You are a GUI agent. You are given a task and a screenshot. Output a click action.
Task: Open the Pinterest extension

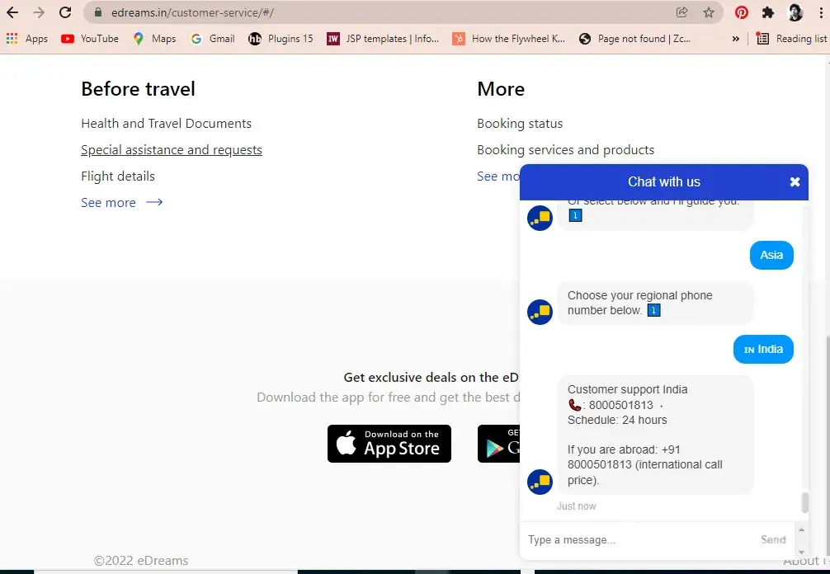[x=742, y=12]
